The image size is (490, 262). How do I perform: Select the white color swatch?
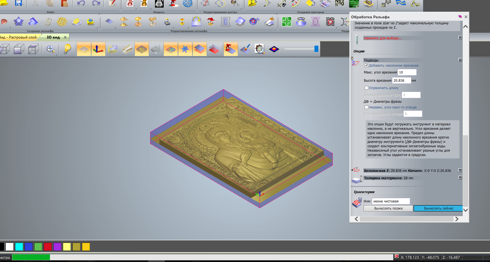point(10,247)
